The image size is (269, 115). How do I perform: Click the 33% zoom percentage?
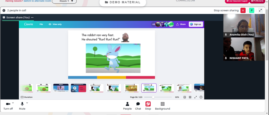point(177,97)
